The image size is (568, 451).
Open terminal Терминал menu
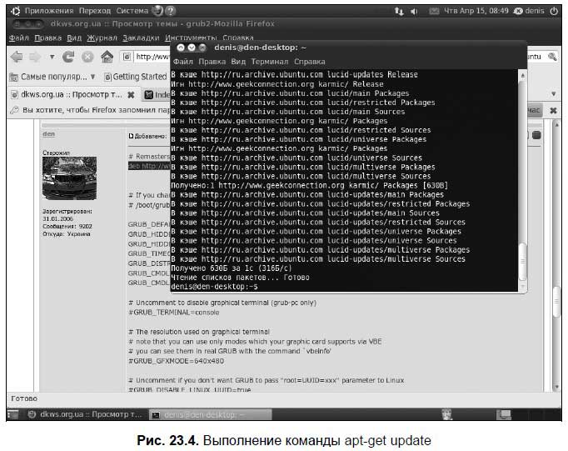[270, 62]
